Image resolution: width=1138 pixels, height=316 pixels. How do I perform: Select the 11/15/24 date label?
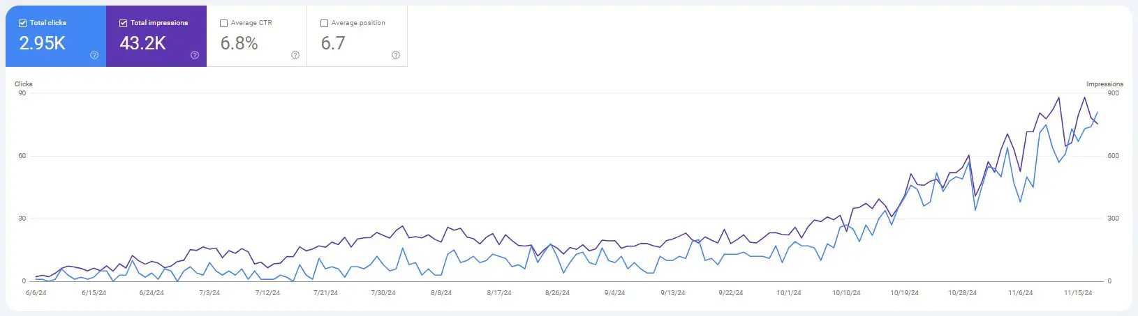(x=1078, y=293)
